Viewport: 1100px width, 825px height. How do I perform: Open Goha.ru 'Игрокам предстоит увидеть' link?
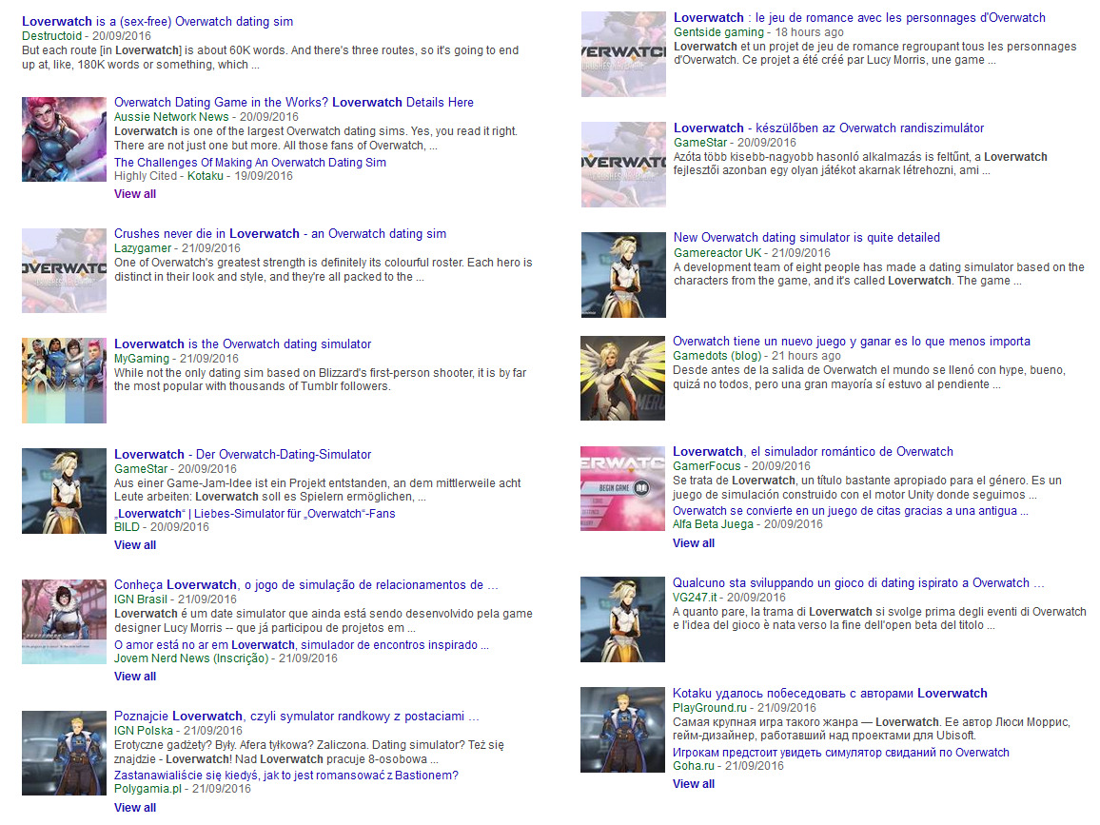click(x=841, y=752)
